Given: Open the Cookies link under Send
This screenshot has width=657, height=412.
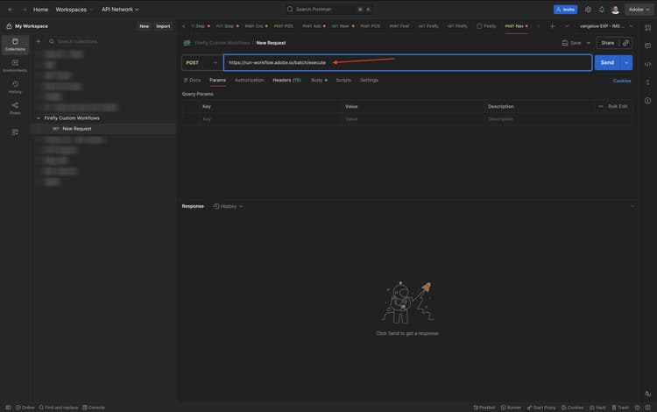Looking at the screenshot, I should point(622,81).
